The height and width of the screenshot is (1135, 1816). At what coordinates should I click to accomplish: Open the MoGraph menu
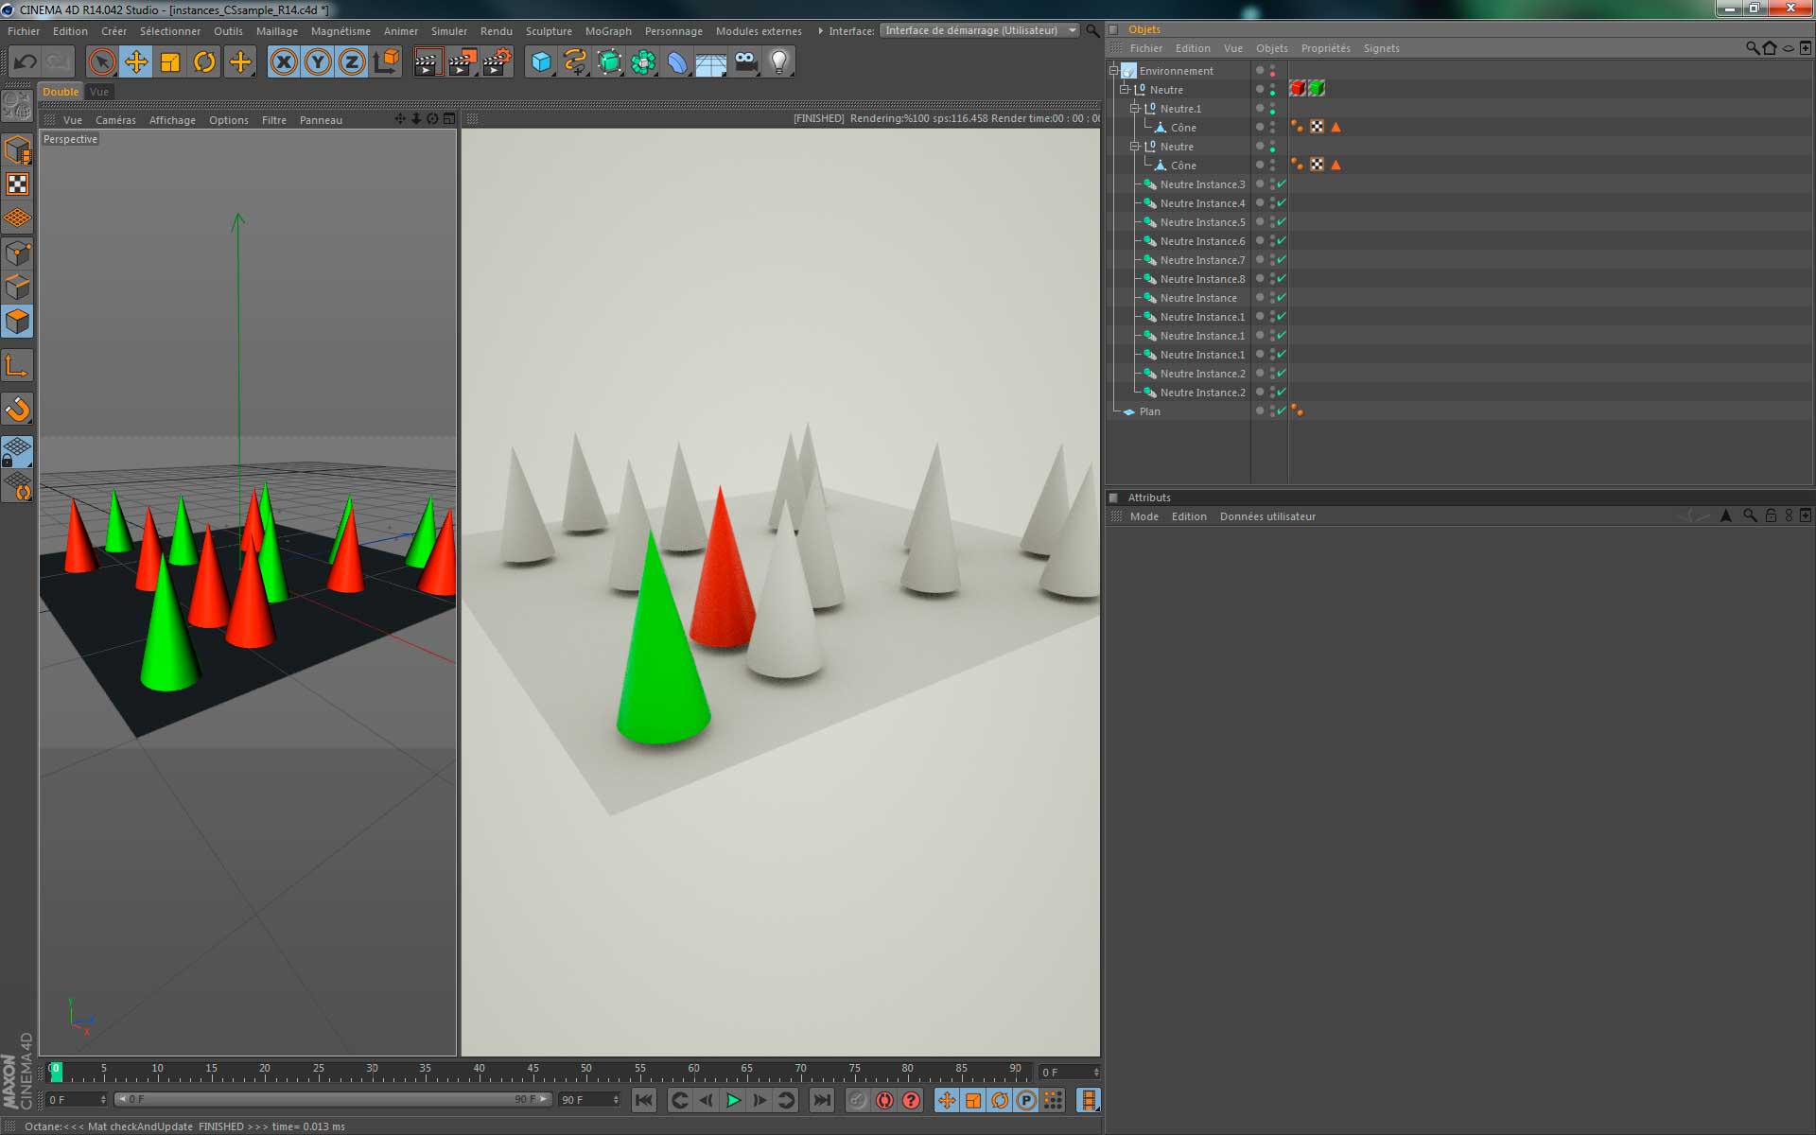click(607, 31)
